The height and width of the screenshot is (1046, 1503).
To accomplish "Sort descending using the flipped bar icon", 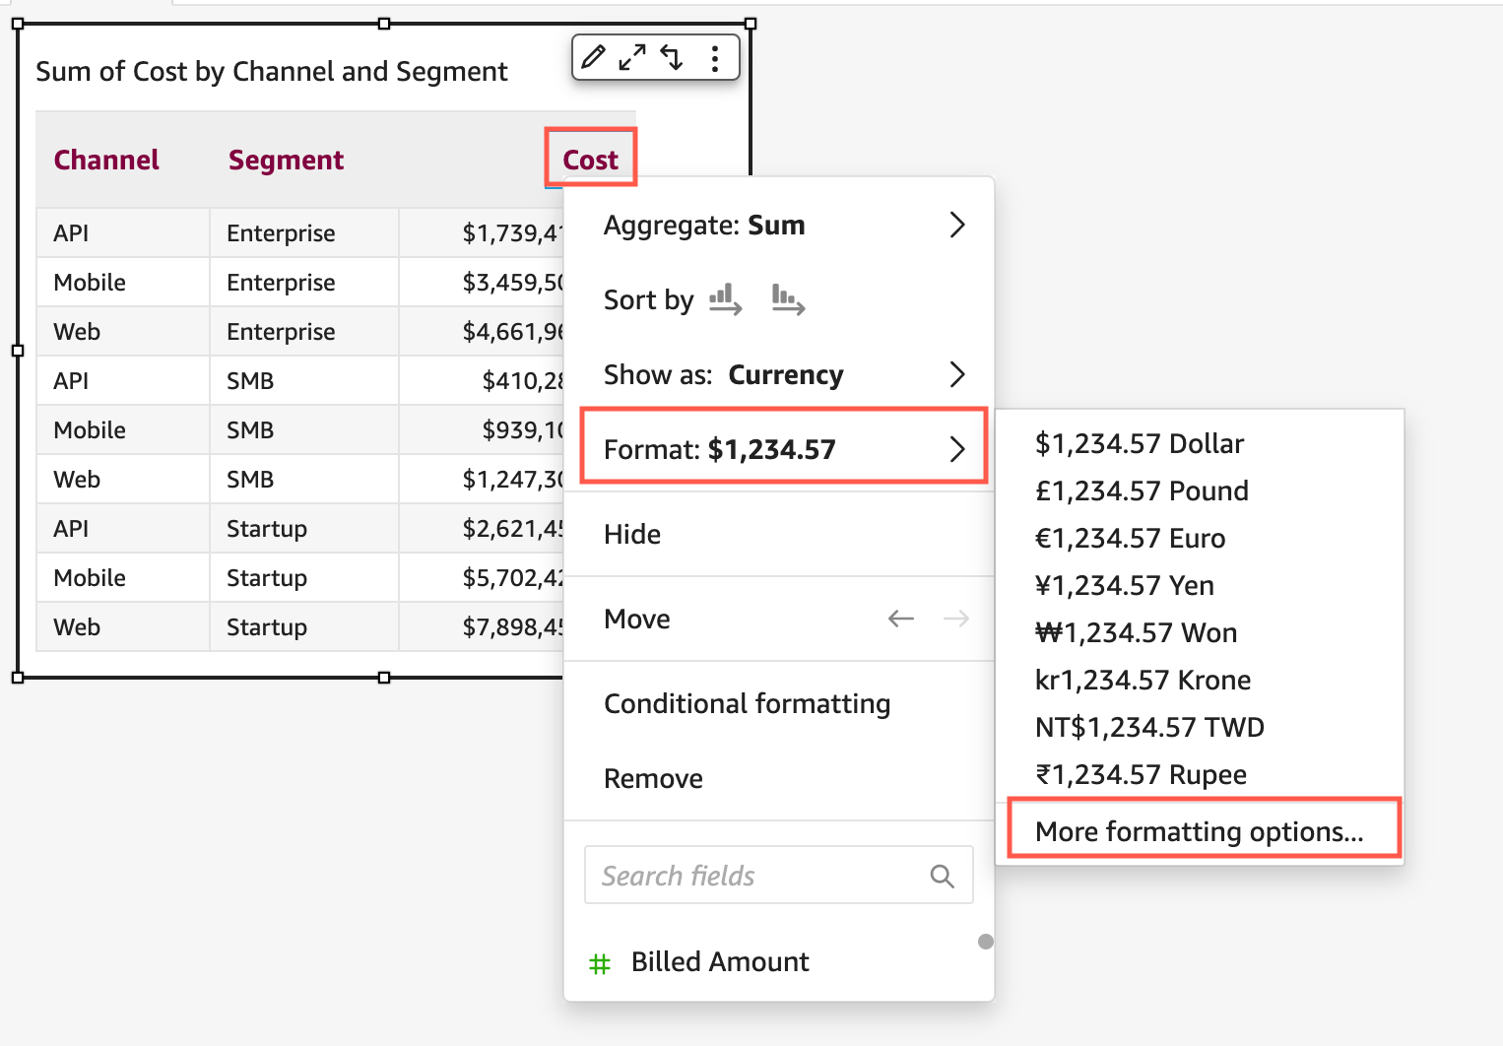I will click(x=788, y=300).
